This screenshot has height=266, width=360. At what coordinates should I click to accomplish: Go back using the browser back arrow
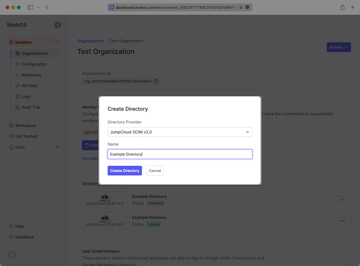click(x=47, y=7)
